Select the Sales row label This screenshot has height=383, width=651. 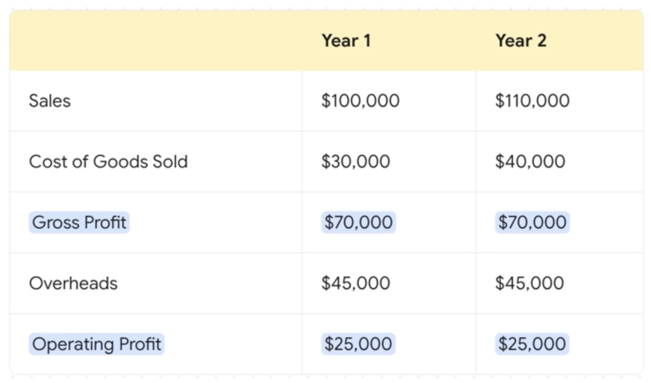(49, 101)
